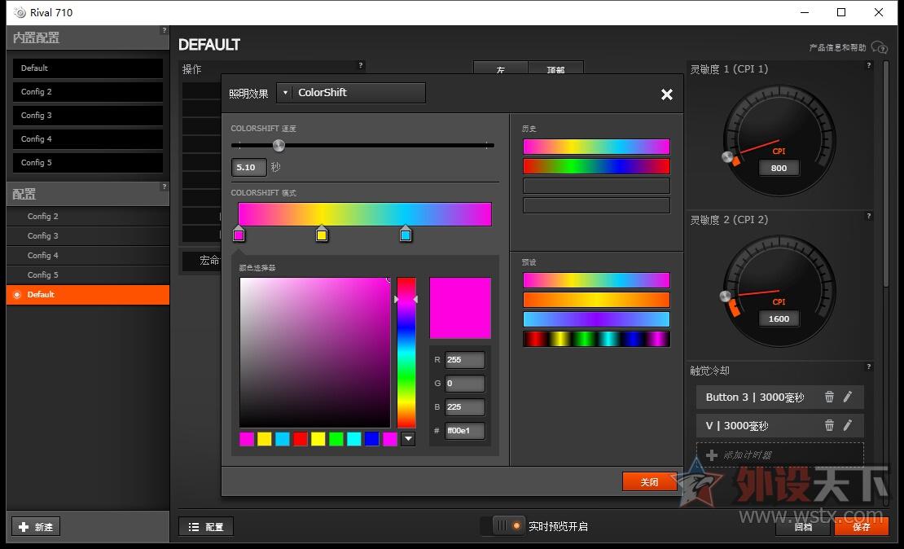Click the help icon for 灵敏度 2

(x=869, y=216)
